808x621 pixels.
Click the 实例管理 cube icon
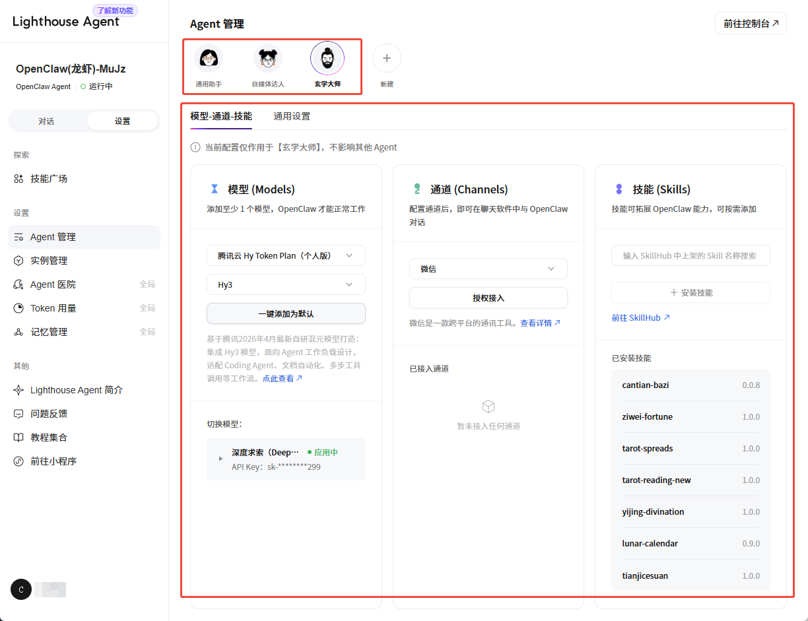coord(18,261)
